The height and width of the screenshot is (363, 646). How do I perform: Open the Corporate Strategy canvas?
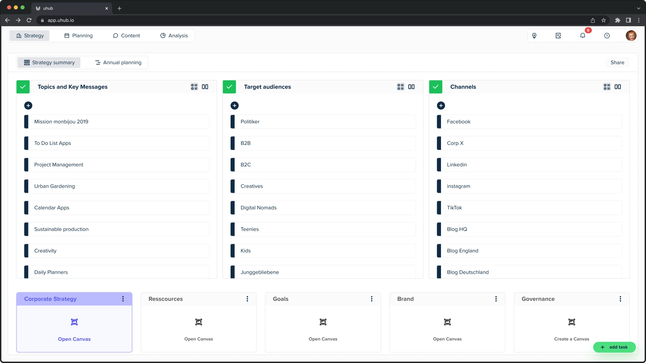tap(74, 339)
